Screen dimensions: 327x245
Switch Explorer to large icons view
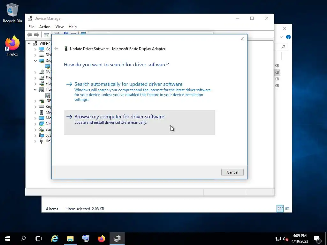[287, 209]
